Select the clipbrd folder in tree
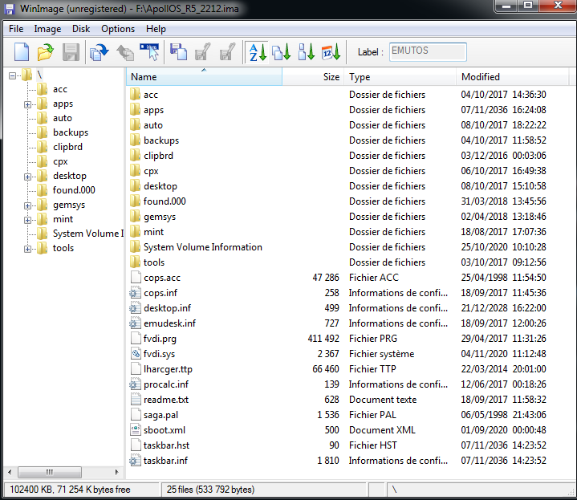This screenshot has height=500, width=577. pyautogui.click(x=67, y=147)
